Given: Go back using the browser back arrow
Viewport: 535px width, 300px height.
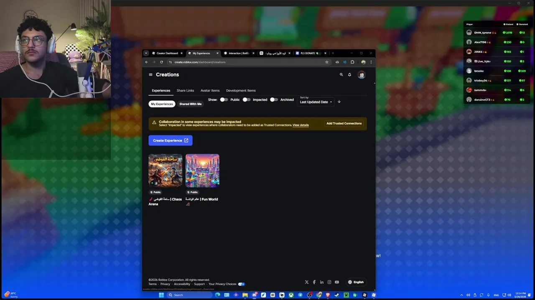Looking at the screenshot, I should point(146,62).
